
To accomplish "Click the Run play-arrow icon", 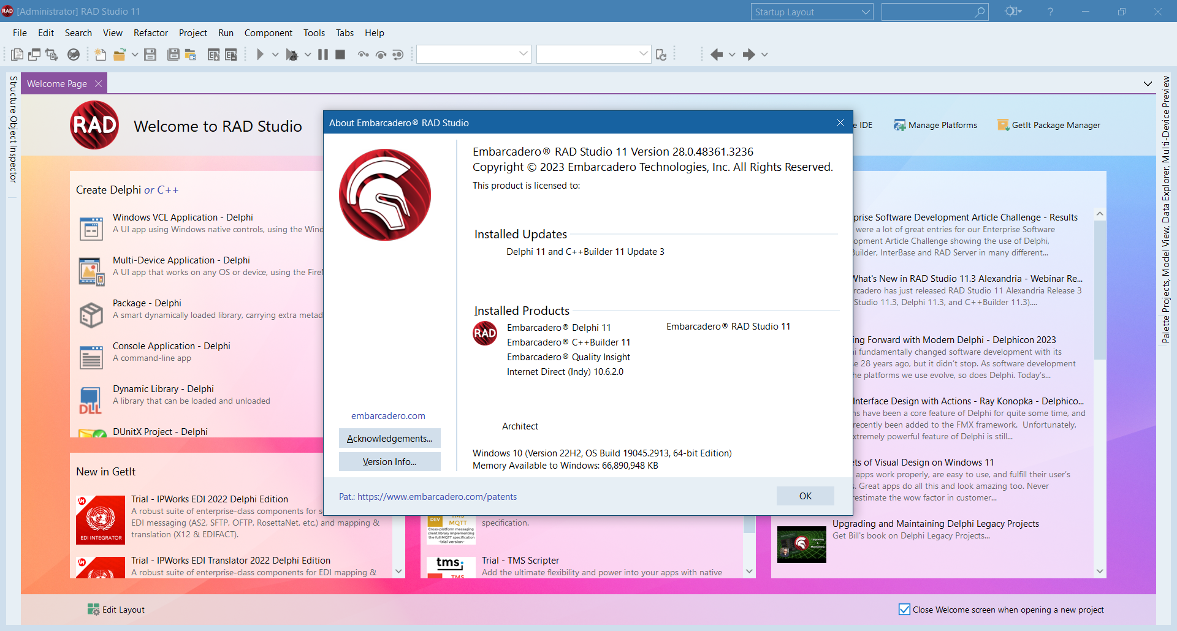I will point(260,55).
